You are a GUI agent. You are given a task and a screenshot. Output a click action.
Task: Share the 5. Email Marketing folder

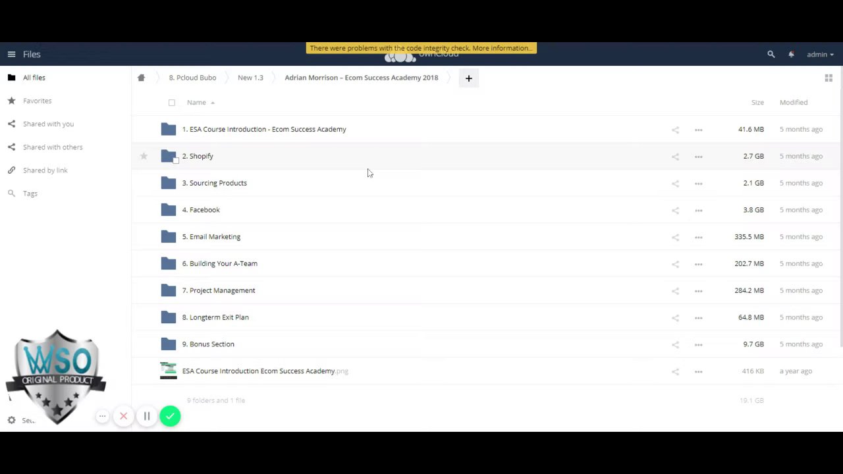pos(675,237)
